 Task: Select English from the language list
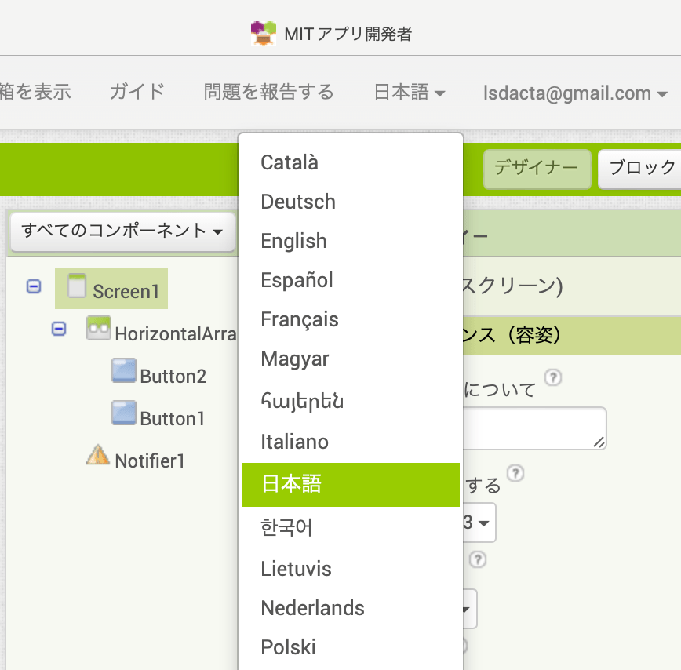click(x=294, y=241)
